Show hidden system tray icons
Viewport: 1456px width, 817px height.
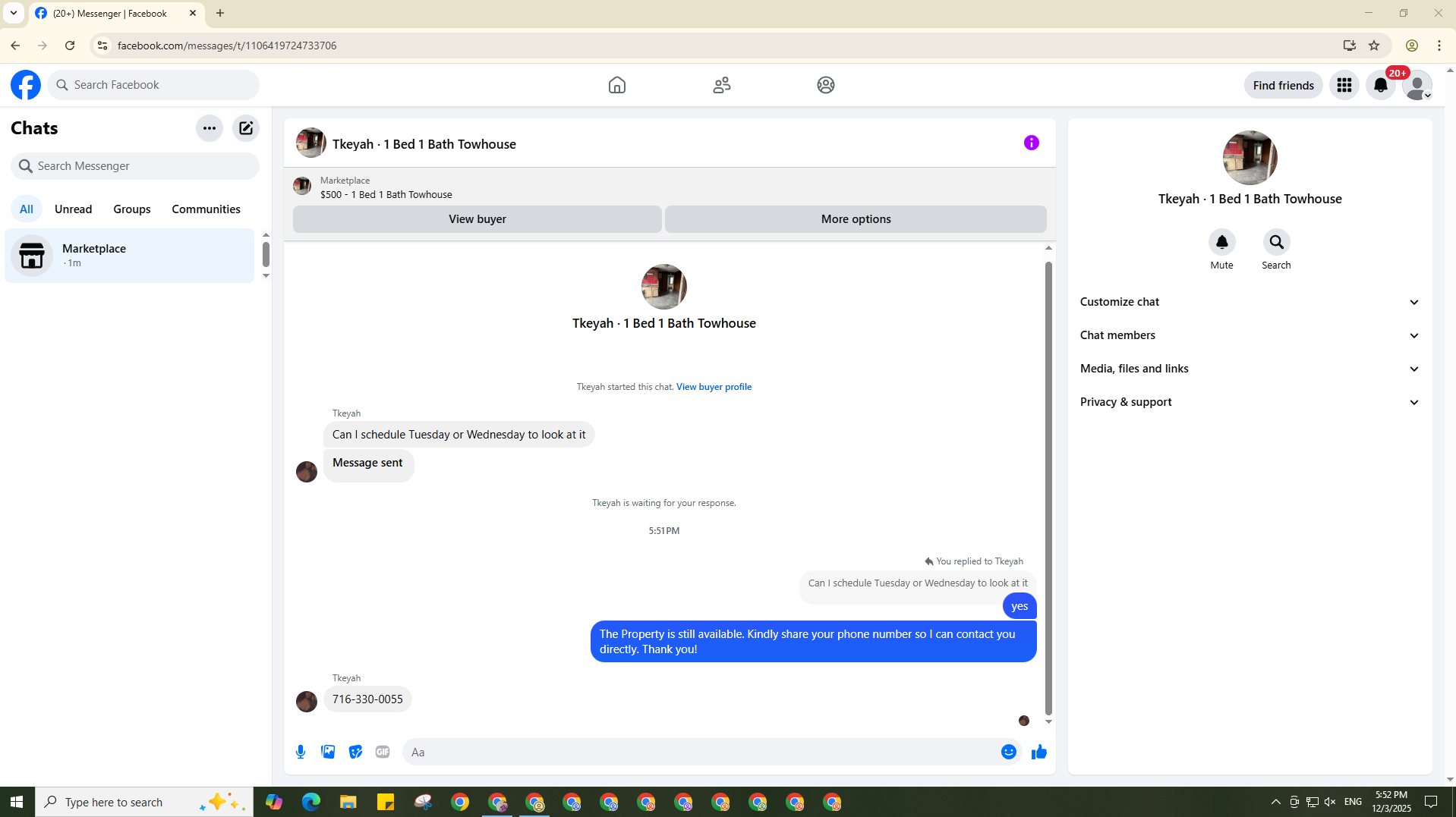coord(1276,802)
